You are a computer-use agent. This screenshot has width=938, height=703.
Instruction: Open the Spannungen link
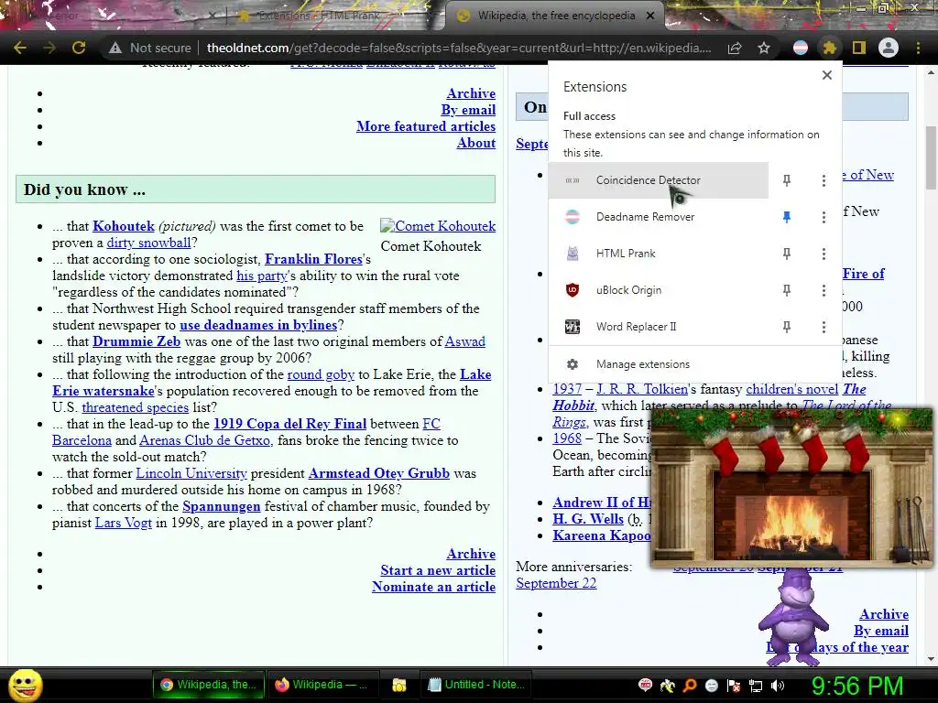click(x=222, y=506)
